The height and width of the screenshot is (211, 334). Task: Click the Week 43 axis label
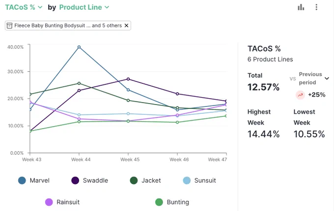(x=32, y=159)
